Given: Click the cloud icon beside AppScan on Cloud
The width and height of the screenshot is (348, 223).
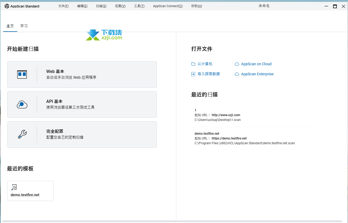Looking at the screenshot, I should click(237, 64).
